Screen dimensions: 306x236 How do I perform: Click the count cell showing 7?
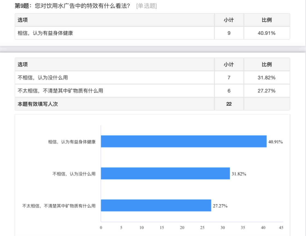tap(229, 78)
